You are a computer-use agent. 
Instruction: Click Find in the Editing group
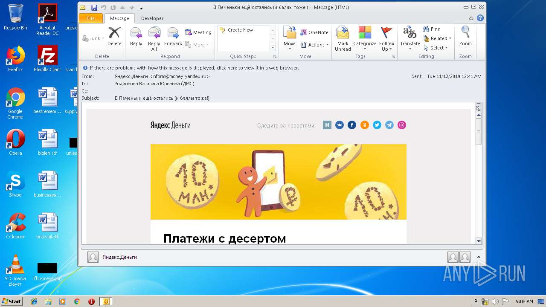coord(432,29)
